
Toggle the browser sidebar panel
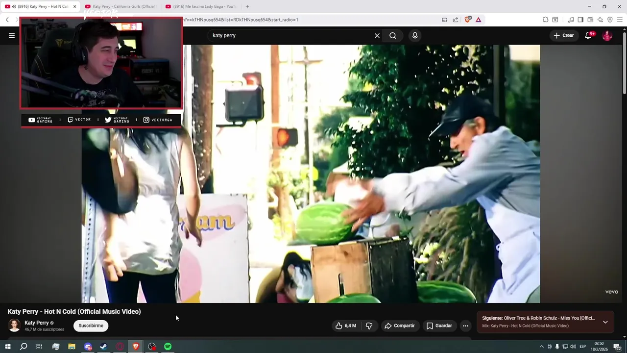coord(580,20)
